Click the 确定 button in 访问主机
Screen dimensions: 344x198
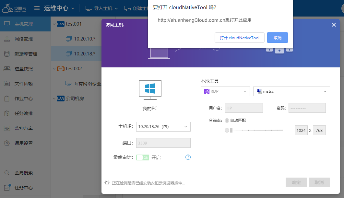[296, 182]
